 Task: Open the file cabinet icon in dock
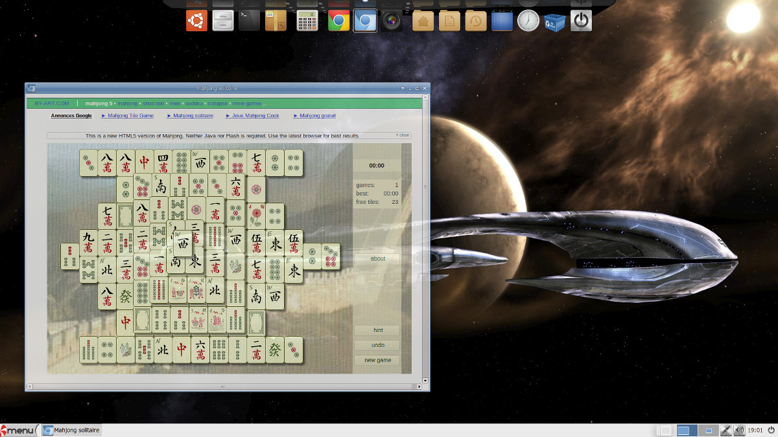(223, 21)
